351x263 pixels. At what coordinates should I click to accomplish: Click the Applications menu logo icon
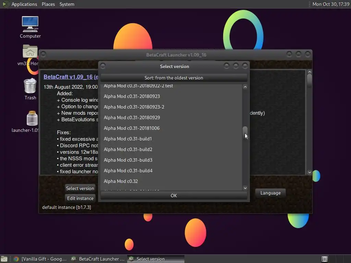coord(5,4)
